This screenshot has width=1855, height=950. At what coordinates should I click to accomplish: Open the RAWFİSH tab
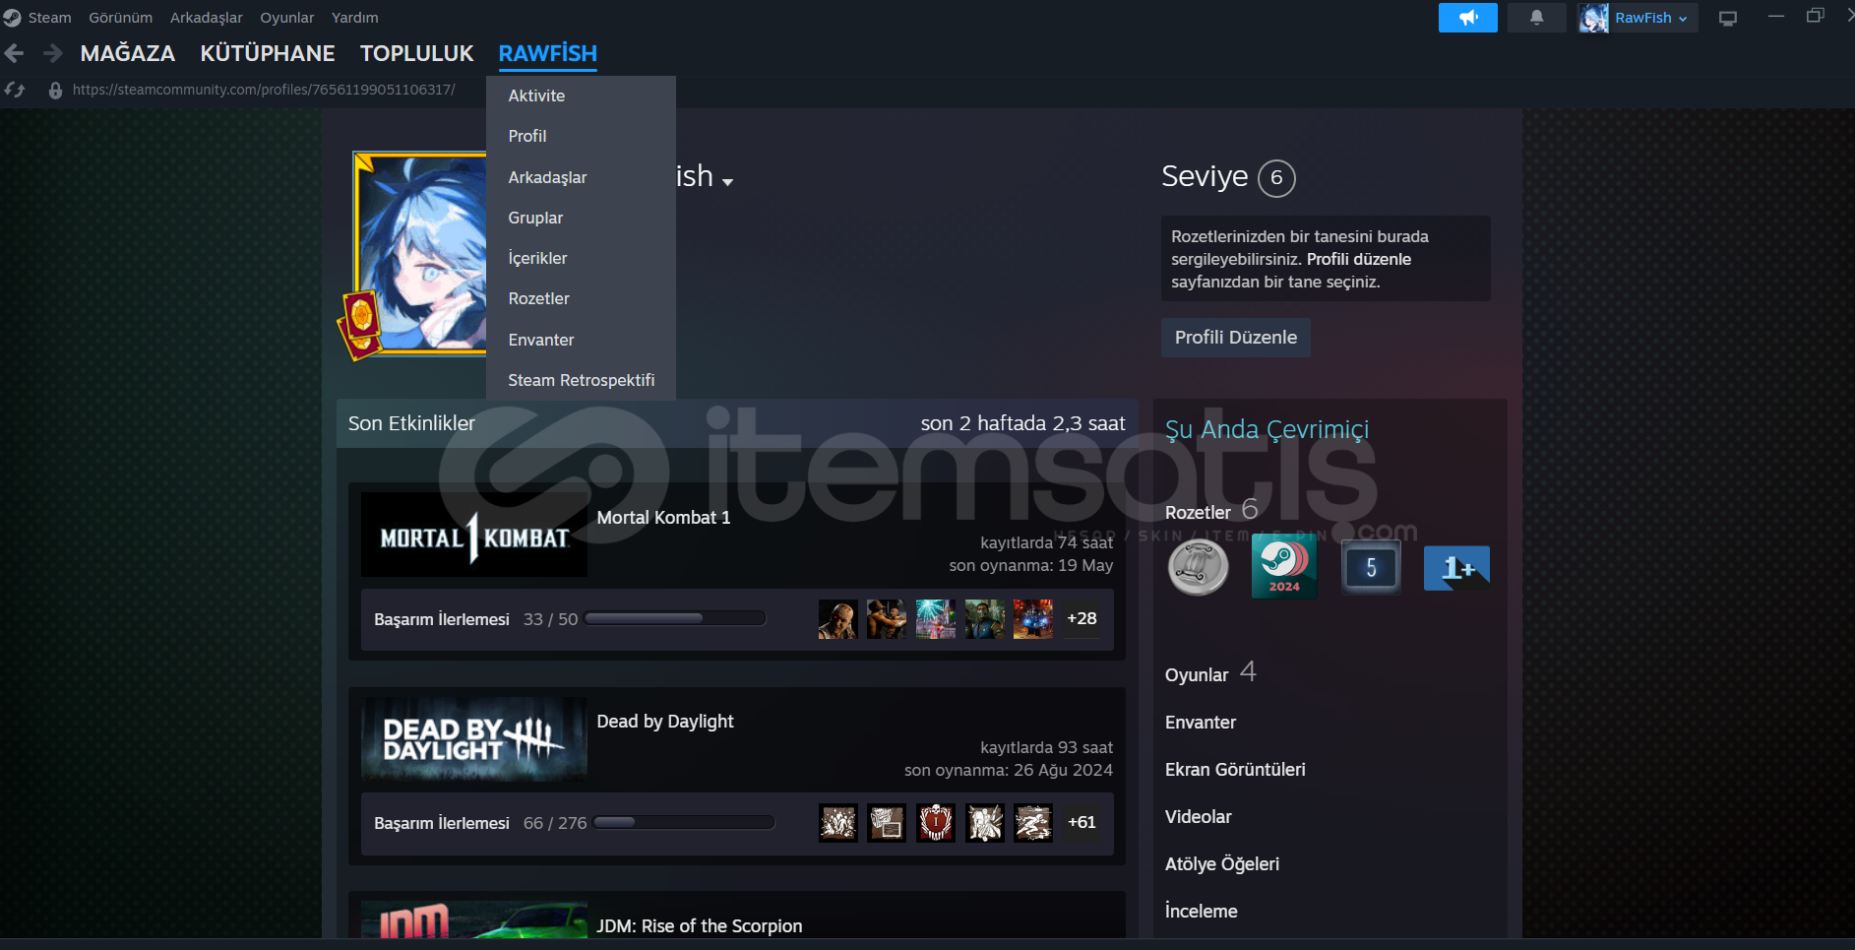[547, 53]
